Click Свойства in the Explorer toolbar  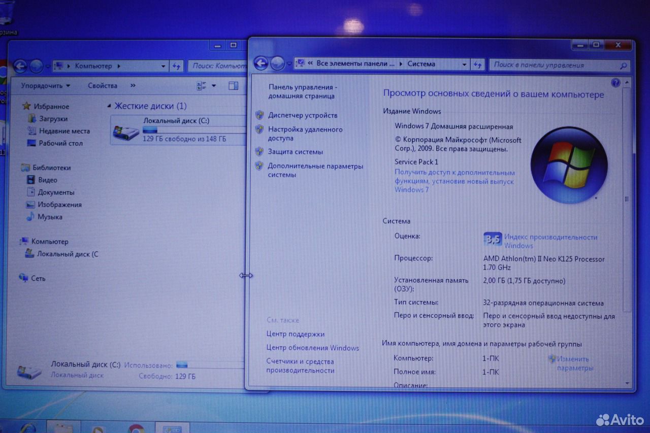click(103, 86)
